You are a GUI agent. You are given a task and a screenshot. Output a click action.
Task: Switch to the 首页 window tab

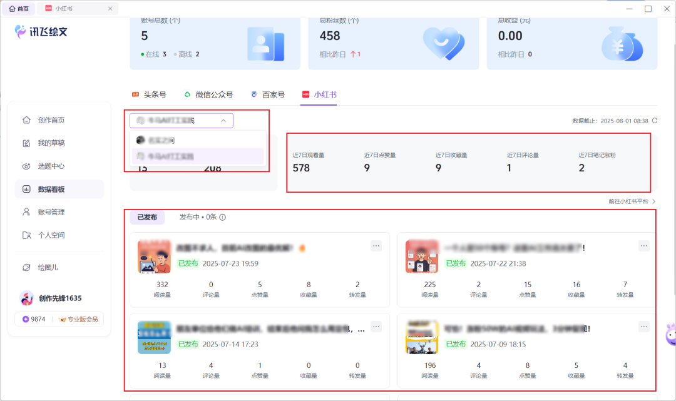19,9
